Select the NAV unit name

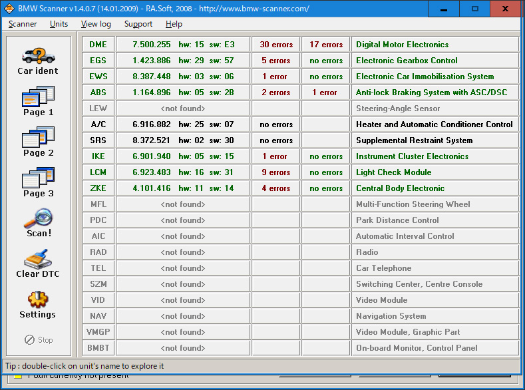[98, 316]
